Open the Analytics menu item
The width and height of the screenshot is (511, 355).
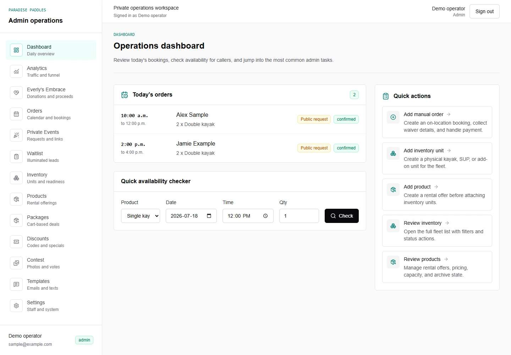point(51,71)
